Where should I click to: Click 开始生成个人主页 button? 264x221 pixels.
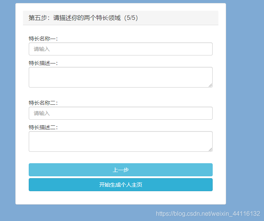pos(121,185)
